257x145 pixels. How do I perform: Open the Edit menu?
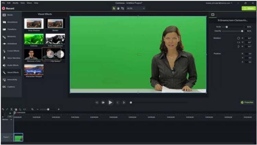9,3
